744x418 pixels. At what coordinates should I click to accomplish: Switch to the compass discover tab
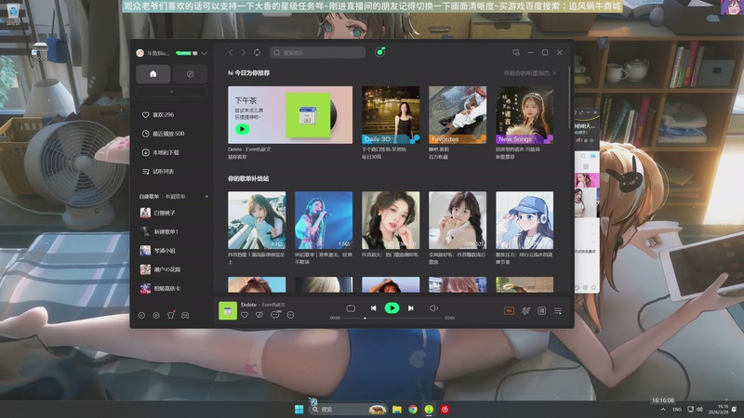190,74
